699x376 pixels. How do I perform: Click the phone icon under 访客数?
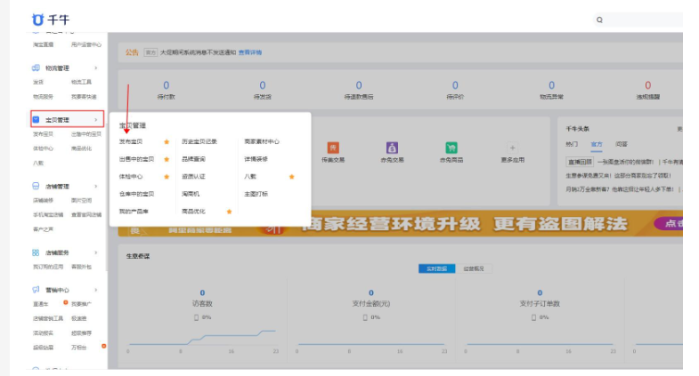click(196, 317)
